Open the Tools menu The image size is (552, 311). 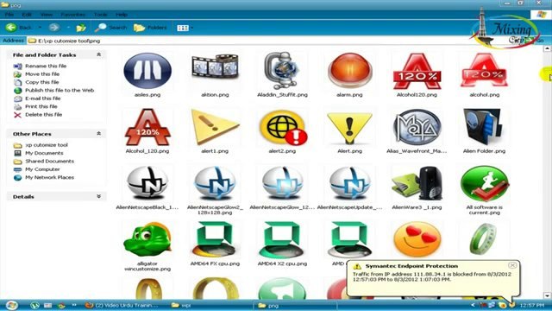(x=100, y=15)
